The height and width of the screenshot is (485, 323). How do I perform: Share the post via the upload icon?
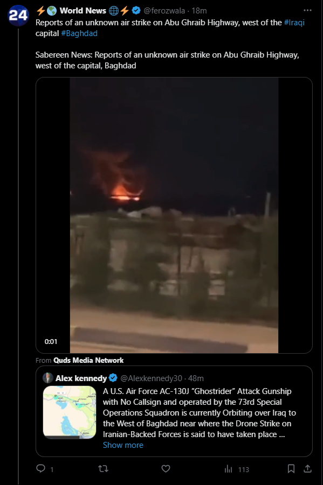pyautogui.click(x=307, y=469)
